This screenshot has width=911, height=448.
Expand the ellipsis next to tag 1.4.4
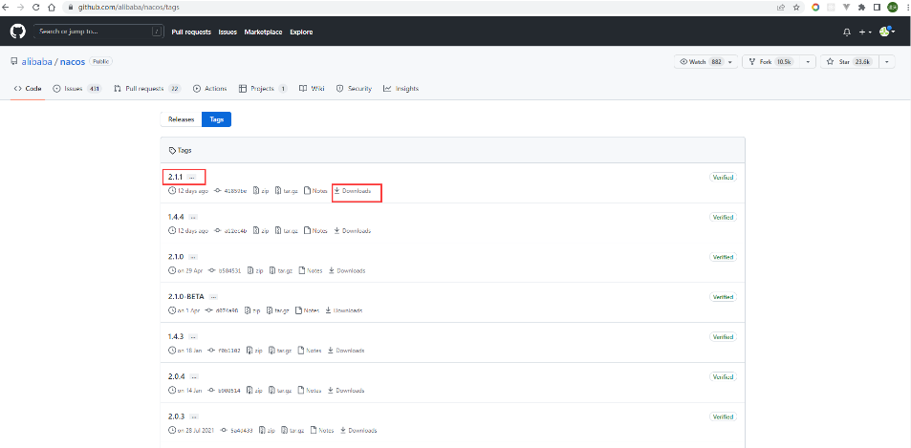(x=193, y=217)
